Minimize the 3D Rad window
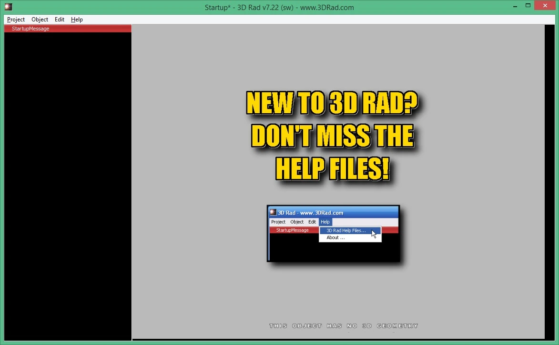This screenshot has height=345, width=559. [x=515, y=6]
